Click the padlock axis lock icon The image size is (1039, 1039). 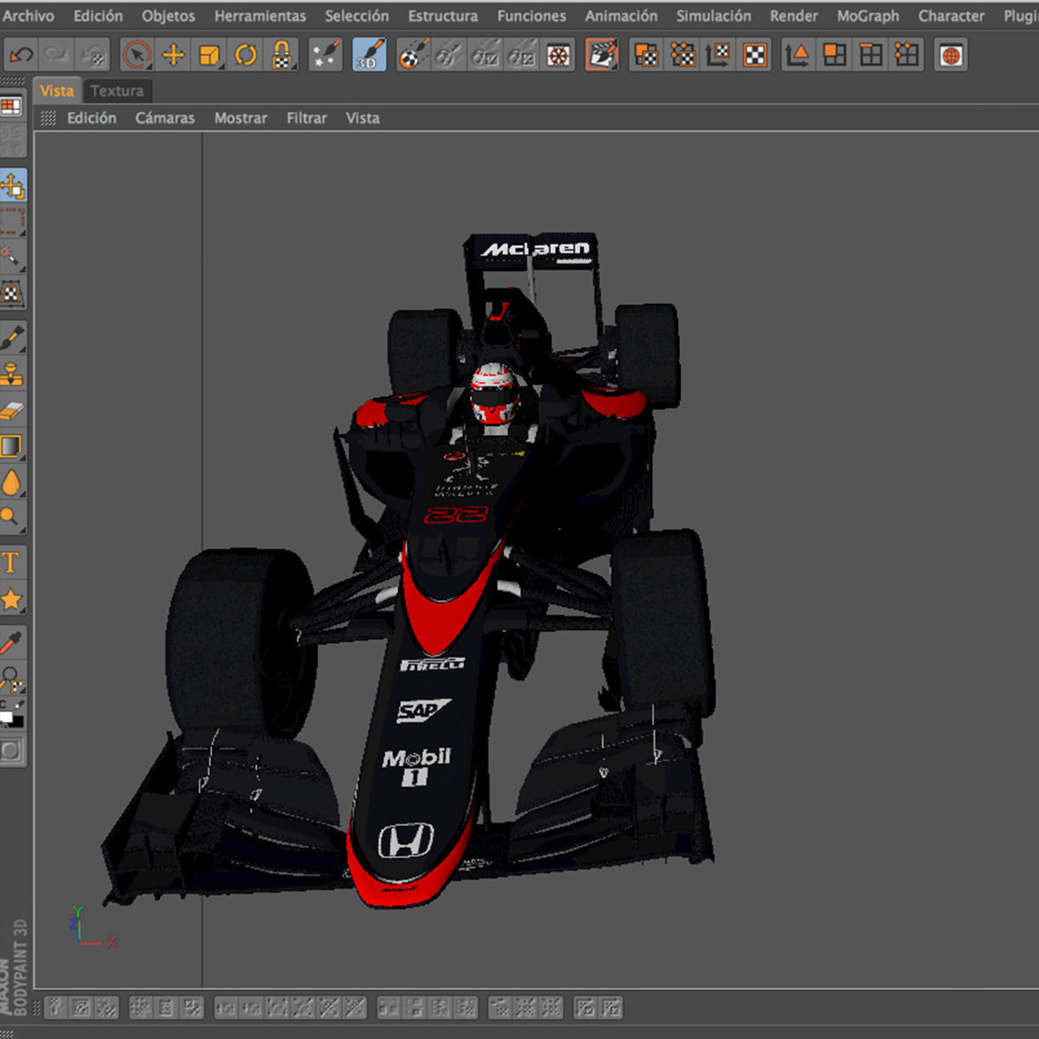click(282, 56)
